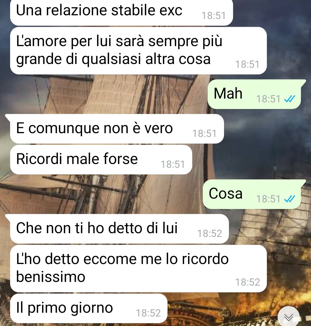Viewport: 311px width, 326px height.
Task: Tap the scroll-to-bottom double chevron button
Action: coord(289,317)
